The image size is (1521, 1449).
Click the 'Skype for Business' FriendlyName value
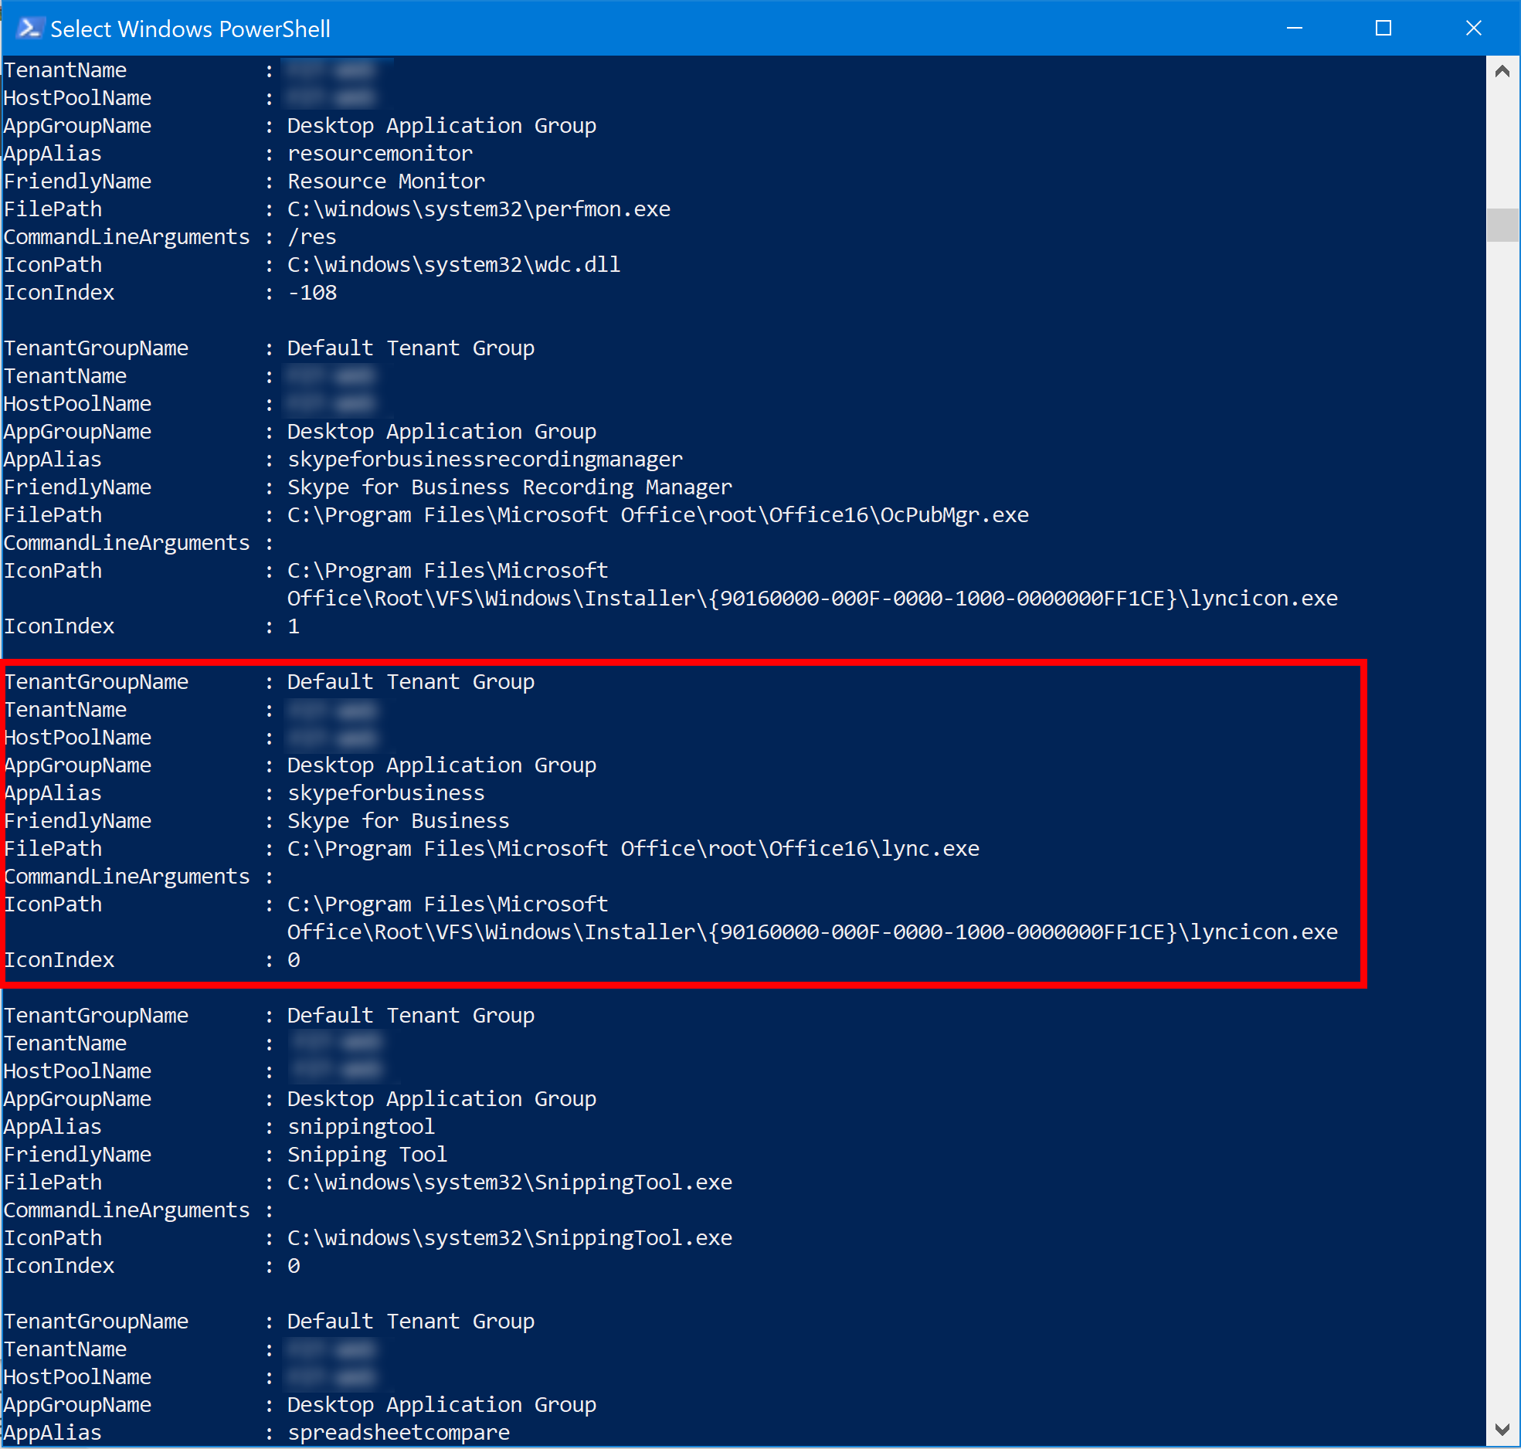click(x=399, y=821)
